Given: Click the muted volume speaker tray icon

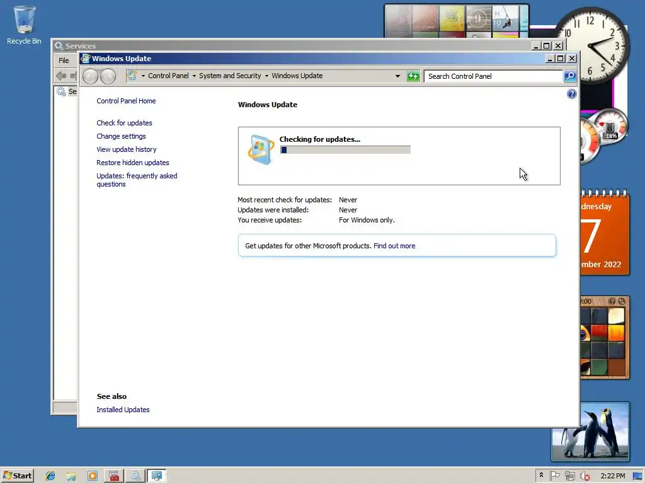Looking at the screenshot, I should pos(585,476).
